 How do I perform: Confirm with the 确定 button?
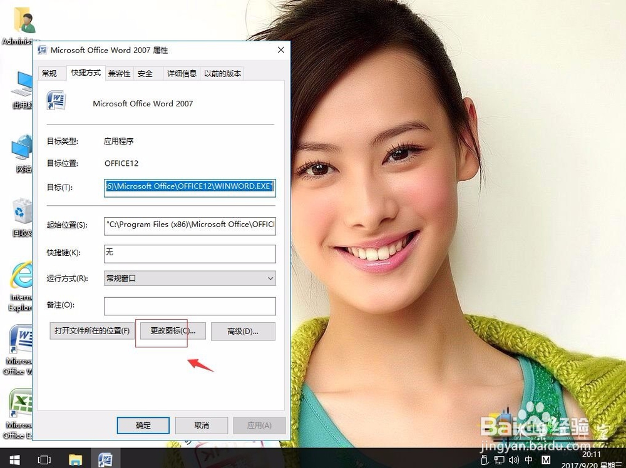tap(142, 425)
